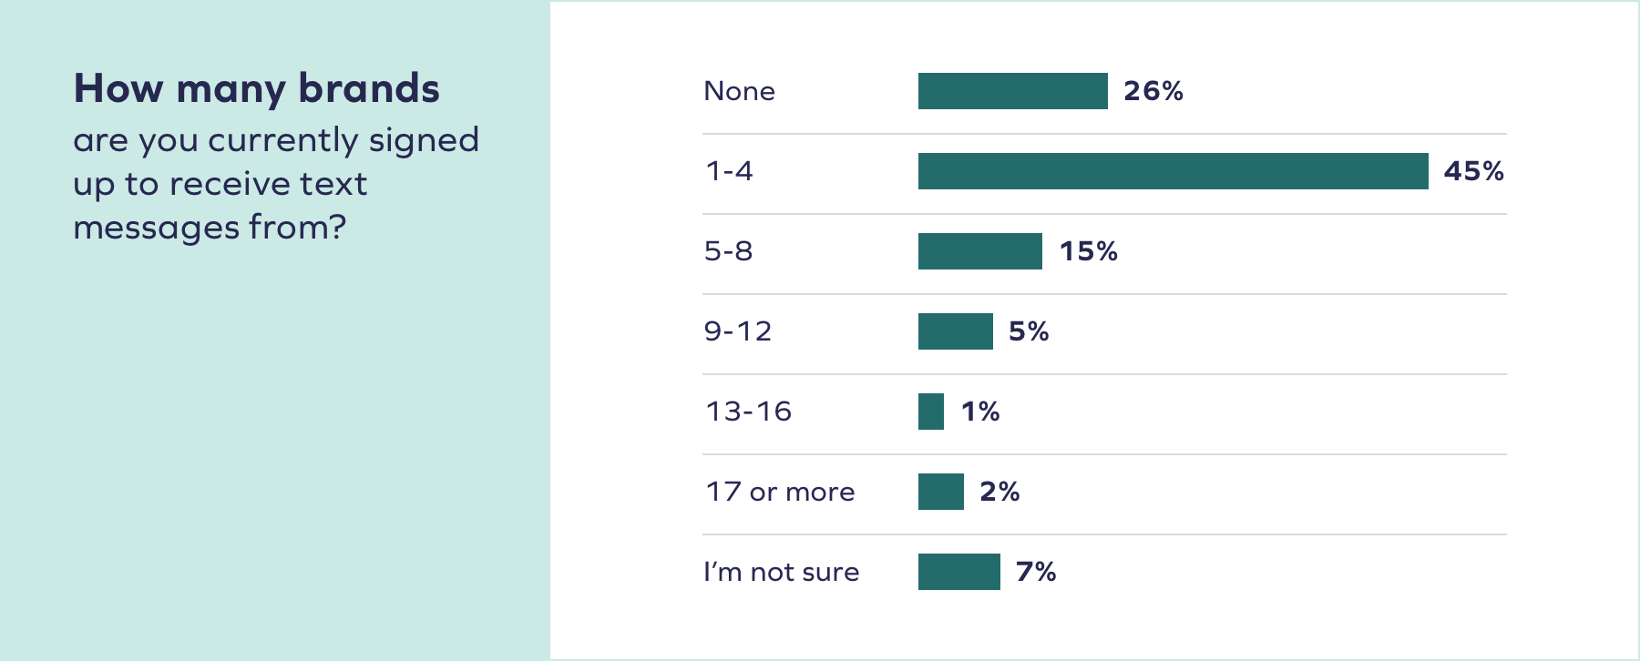Select the "5-8" row label
1640x661 pixels.
728,251
